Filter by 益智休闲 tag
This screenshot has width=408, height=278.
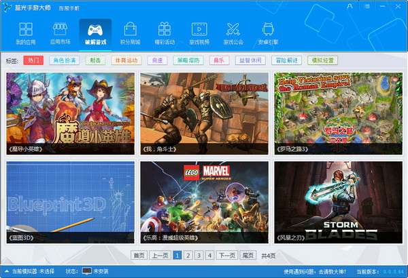(250, 60)
